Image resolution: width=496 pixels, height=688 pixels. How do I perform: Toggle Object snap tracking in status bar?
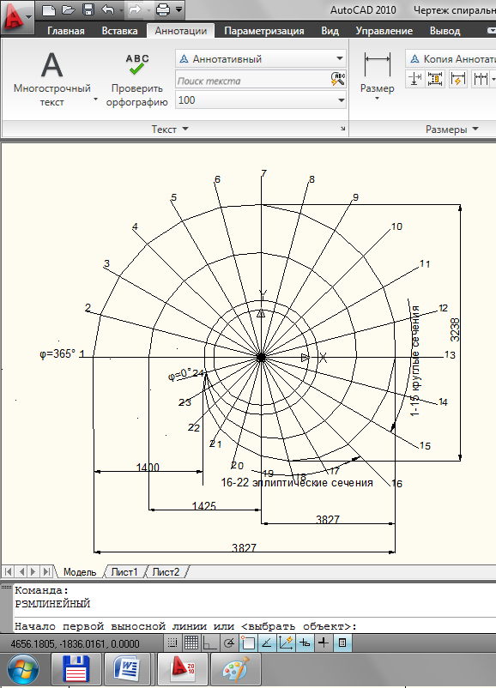click(x=266, y=643)
